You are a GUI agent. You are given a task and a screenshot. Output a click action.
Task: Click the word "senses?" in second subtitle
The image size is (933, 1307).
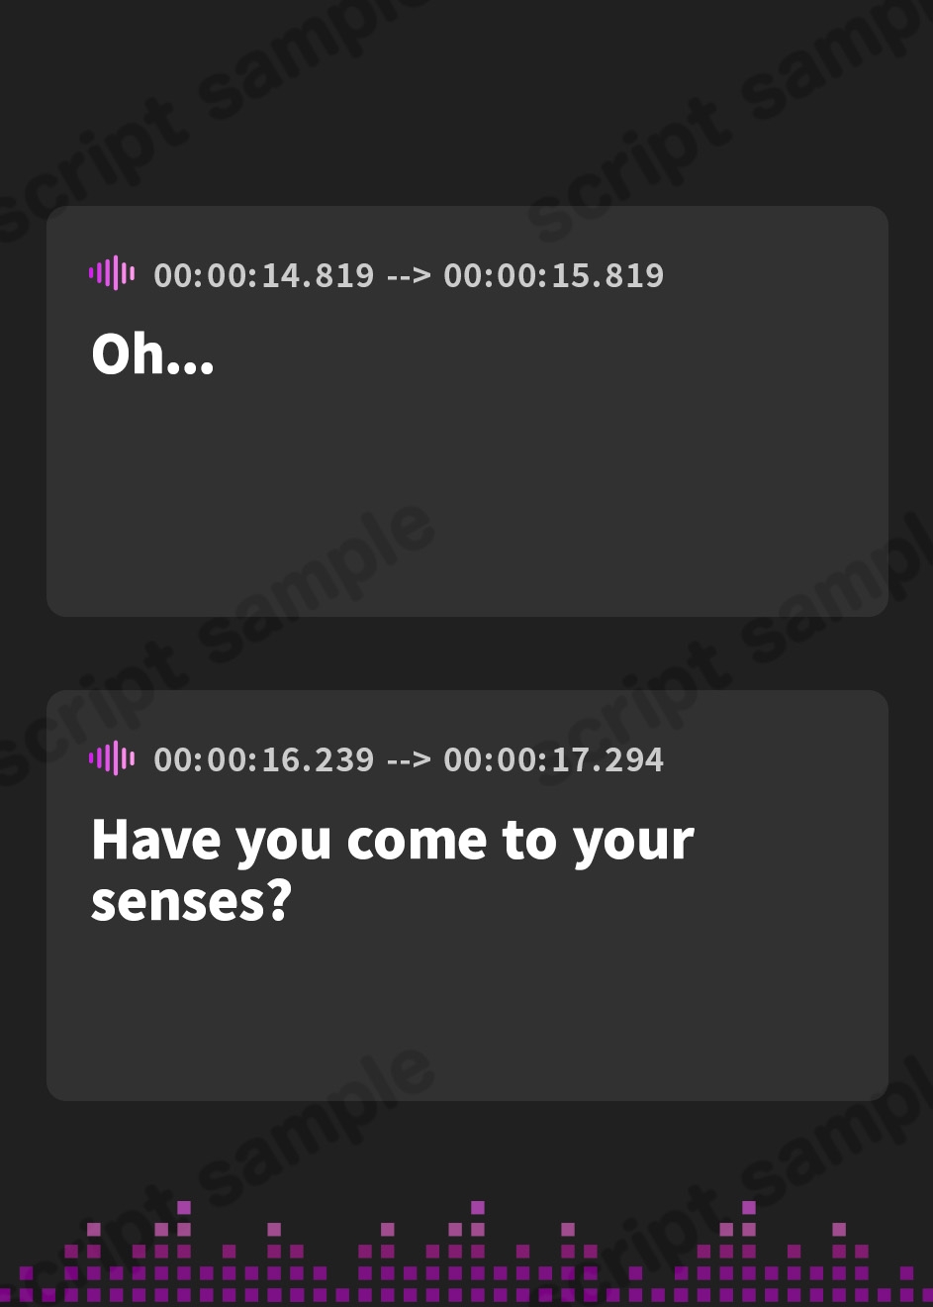coord(191,901)
